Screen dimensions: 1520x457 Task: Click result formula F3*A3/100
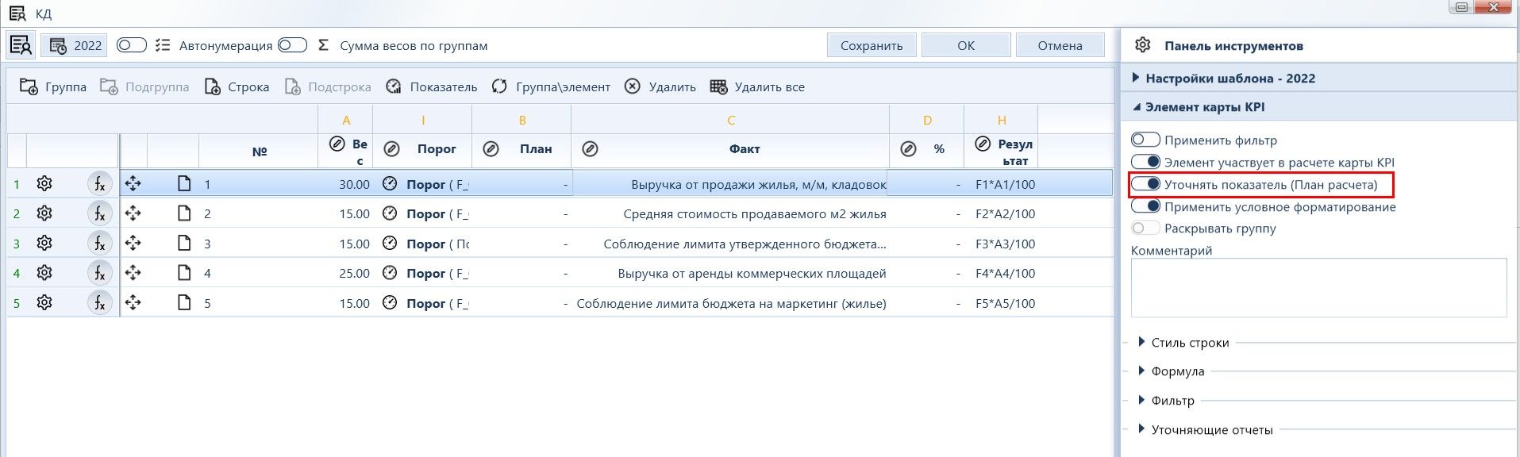point(1005,244)
